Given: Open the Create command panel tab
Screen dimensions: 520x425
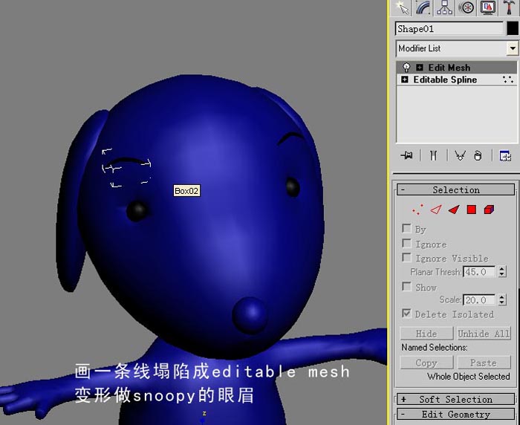Looking at the screenshot, I should [x=403, y=7].
